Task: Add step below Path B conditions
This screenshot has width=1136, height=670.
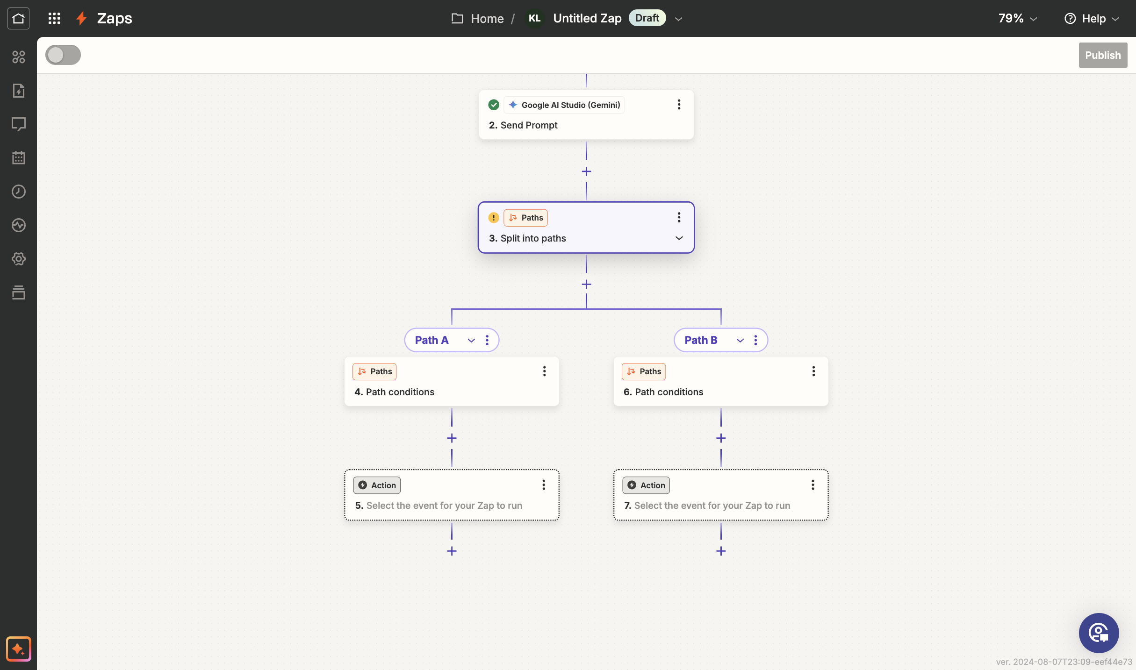Action: pos(721,438)
